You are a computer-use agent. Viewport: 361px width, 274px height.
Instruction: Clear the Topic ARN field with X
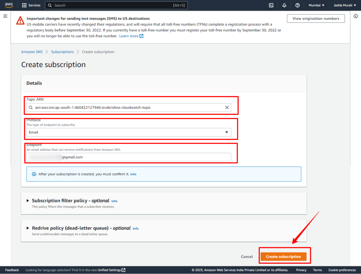point(227,107)
